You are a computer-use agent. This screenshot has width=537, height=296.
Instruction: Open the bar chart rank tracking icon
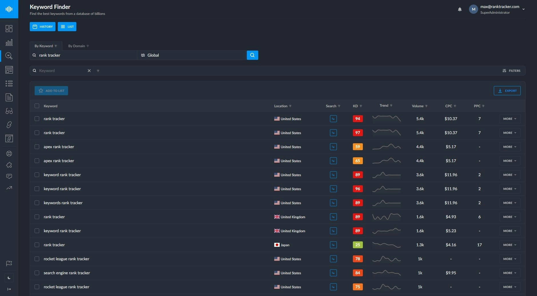tap(9, 42)
